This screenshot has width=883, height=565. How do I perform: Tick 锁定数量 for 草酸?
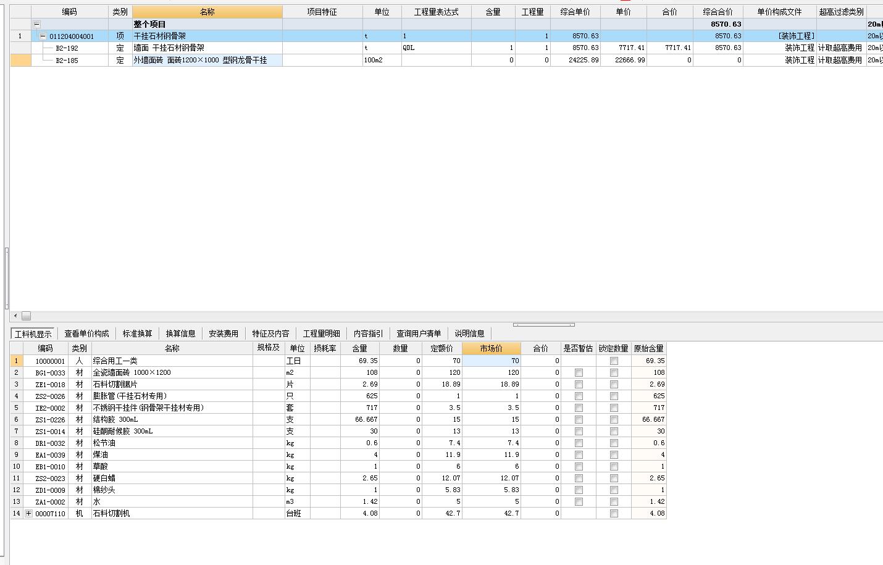[614, 466]
